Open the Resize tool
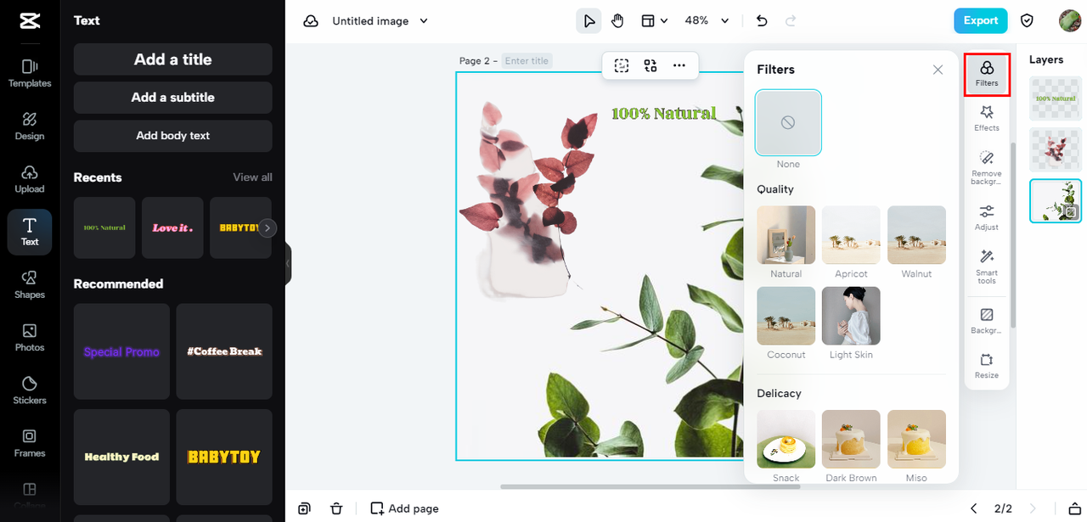The width and height of the screenshot is (1087, 522). coord(987,366)
